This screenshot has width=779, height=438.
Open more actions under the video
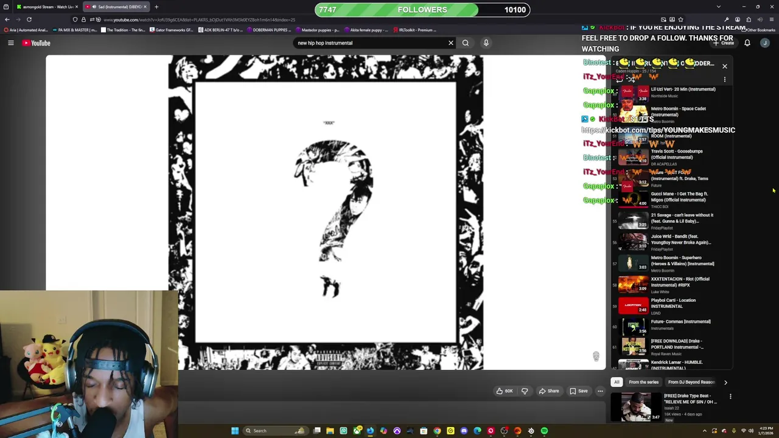pos(600,391)
